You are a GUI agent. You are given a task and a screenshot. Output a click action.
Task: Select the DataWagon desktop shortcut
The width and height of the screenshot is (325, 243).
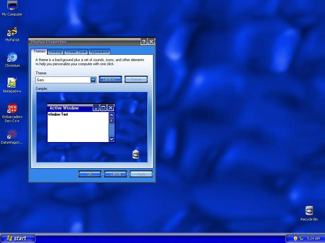click(x=12, y=137)
